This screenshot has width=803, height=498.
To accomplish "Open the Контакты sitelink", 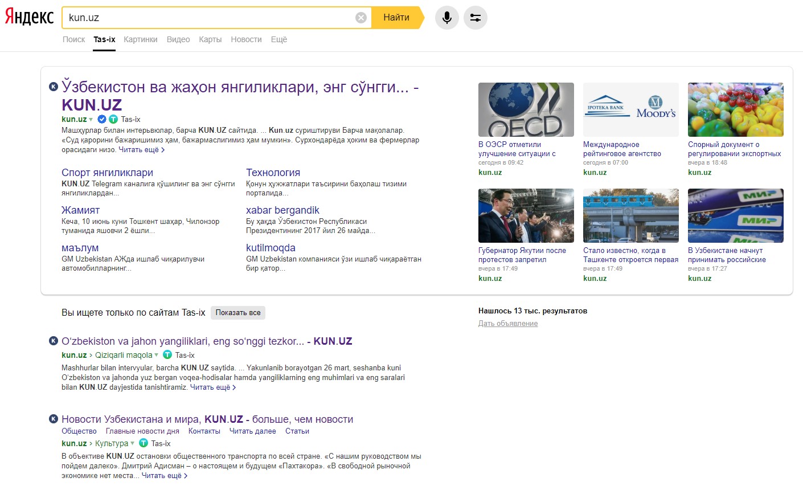I will click(x=204, y=431).
